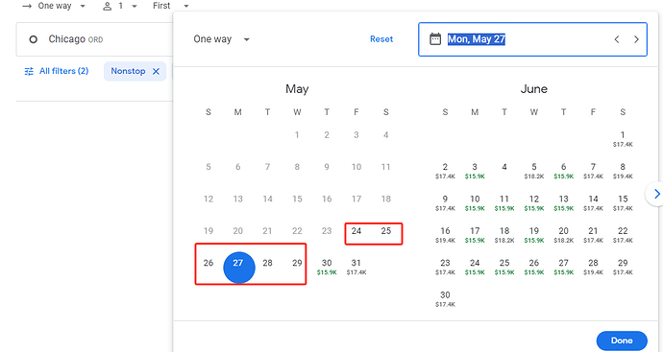
Task: Open the First class dropdown
Action: pyautogui.click(x=171, y=6)
